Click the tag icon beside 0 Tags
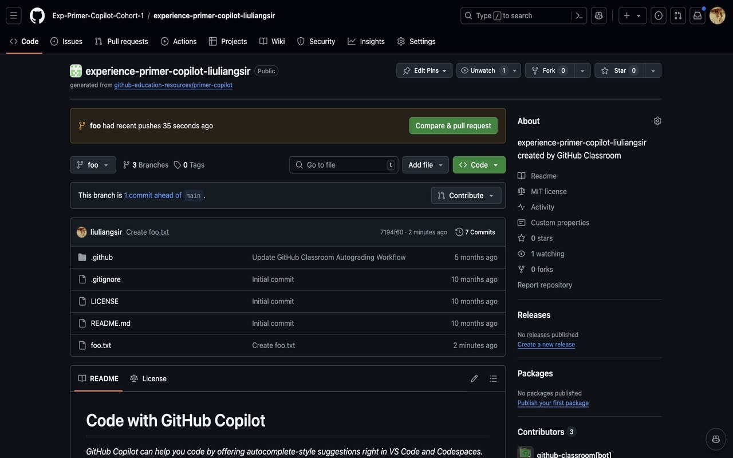 coord(178,165)
